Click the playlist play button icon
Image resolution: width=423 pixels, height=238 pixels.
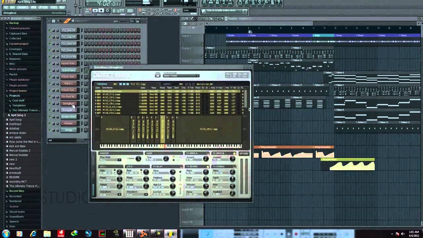(185, 23)
